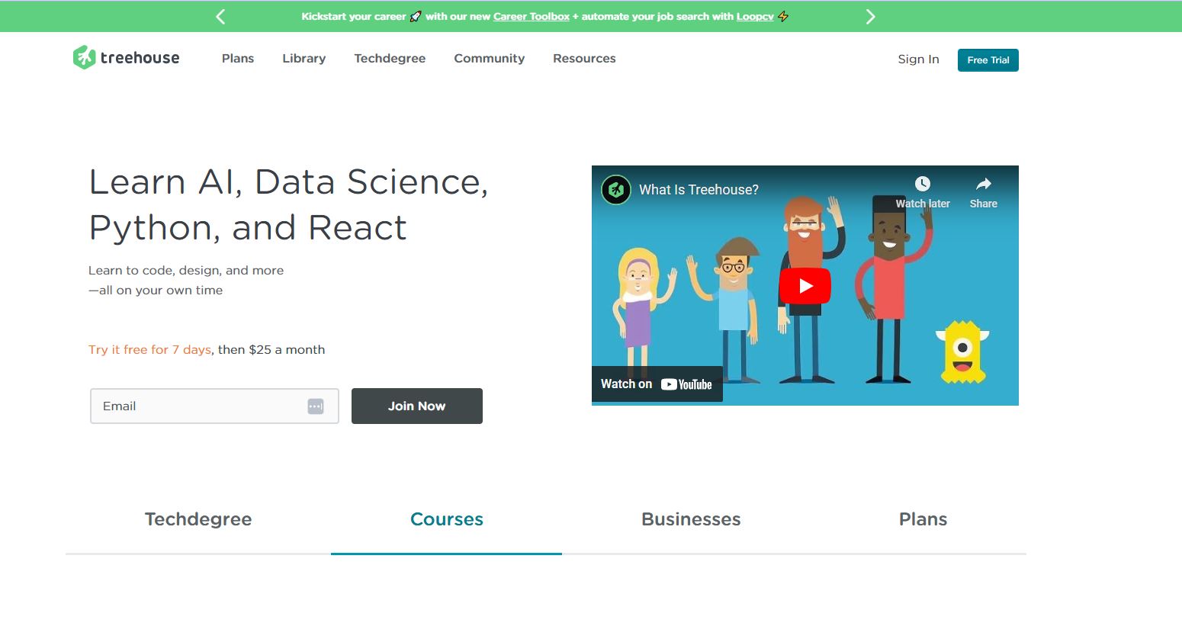The image size is (1182, 623).
Task: Click the text Learn to code, design, and more
Action: [186, 271]
